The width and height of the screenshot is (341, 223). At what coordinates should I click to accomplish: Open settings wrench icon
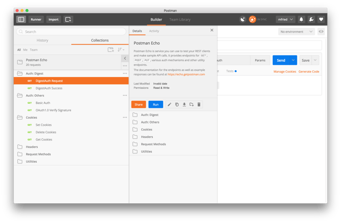pyautogui.click(x=311, y=19)
